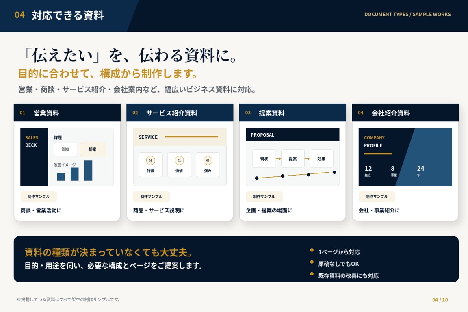The width and height of the screenshot is (468, 312).
Task: Click 制作サンプル tag above 商談・営業活動に
Action: [x=39, y=197]
